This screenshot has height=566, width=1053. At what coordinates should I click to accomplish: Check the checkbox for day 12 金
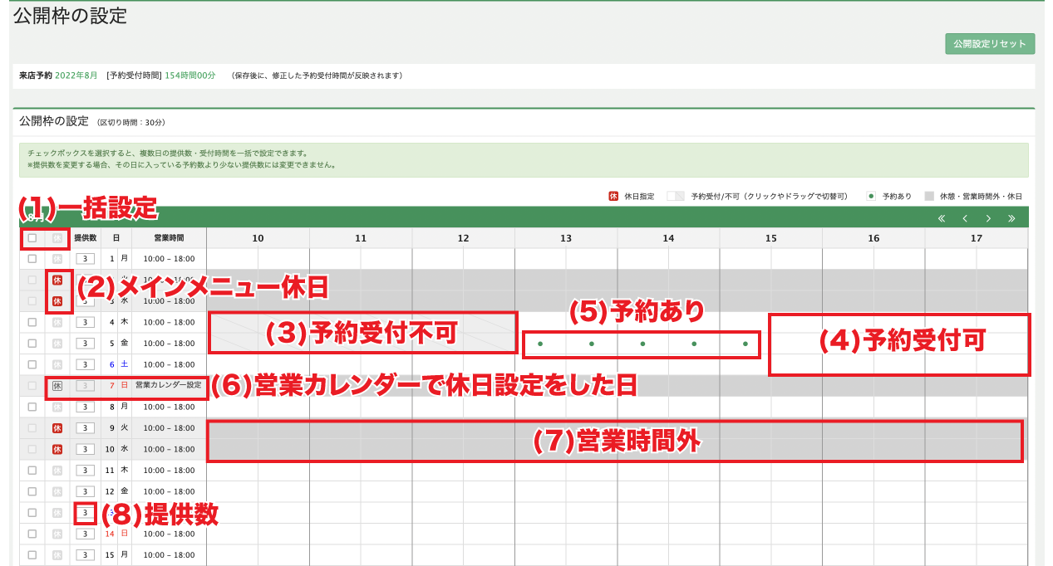point(32,491)
